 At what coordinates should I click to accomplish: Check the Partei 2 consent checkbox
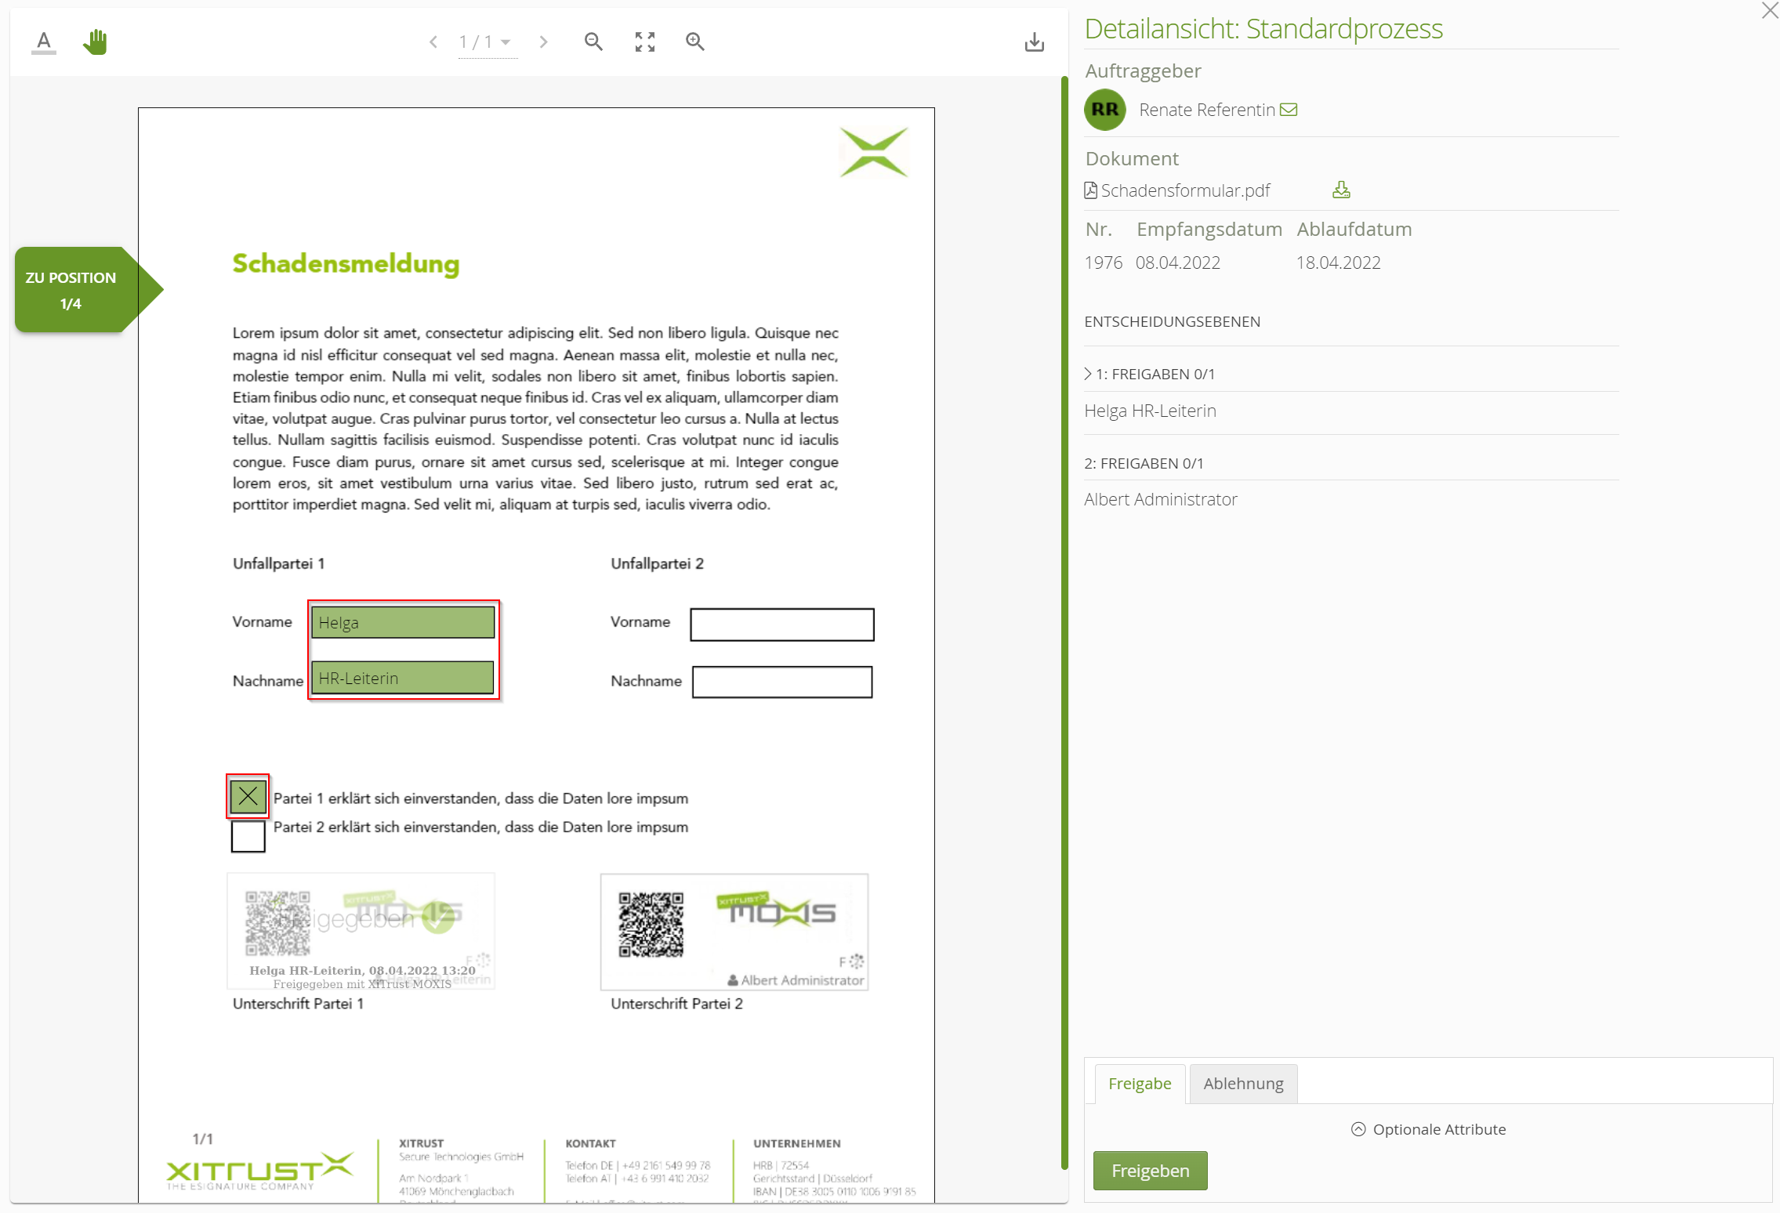coord(248,836)
